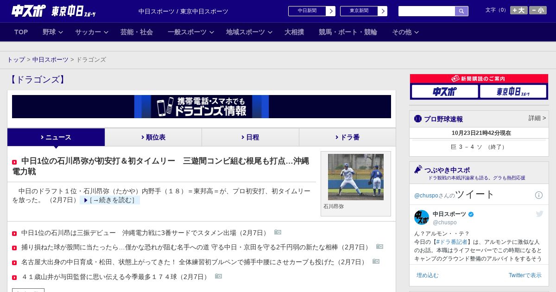Open the つぶやき中スポ heading link
Viewport: 556px width, 292px height.
pos(447,170)
